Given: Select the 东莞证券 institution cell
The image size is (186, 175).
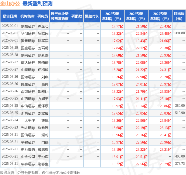Looking at the screenshot, I should tap(28, 26).
